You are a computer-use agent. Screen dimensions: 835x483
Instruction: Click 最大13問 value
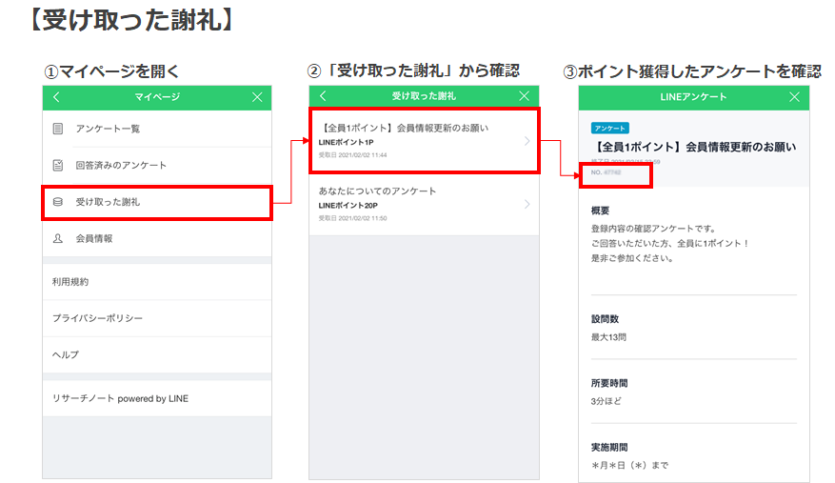(x=608, y=337)
